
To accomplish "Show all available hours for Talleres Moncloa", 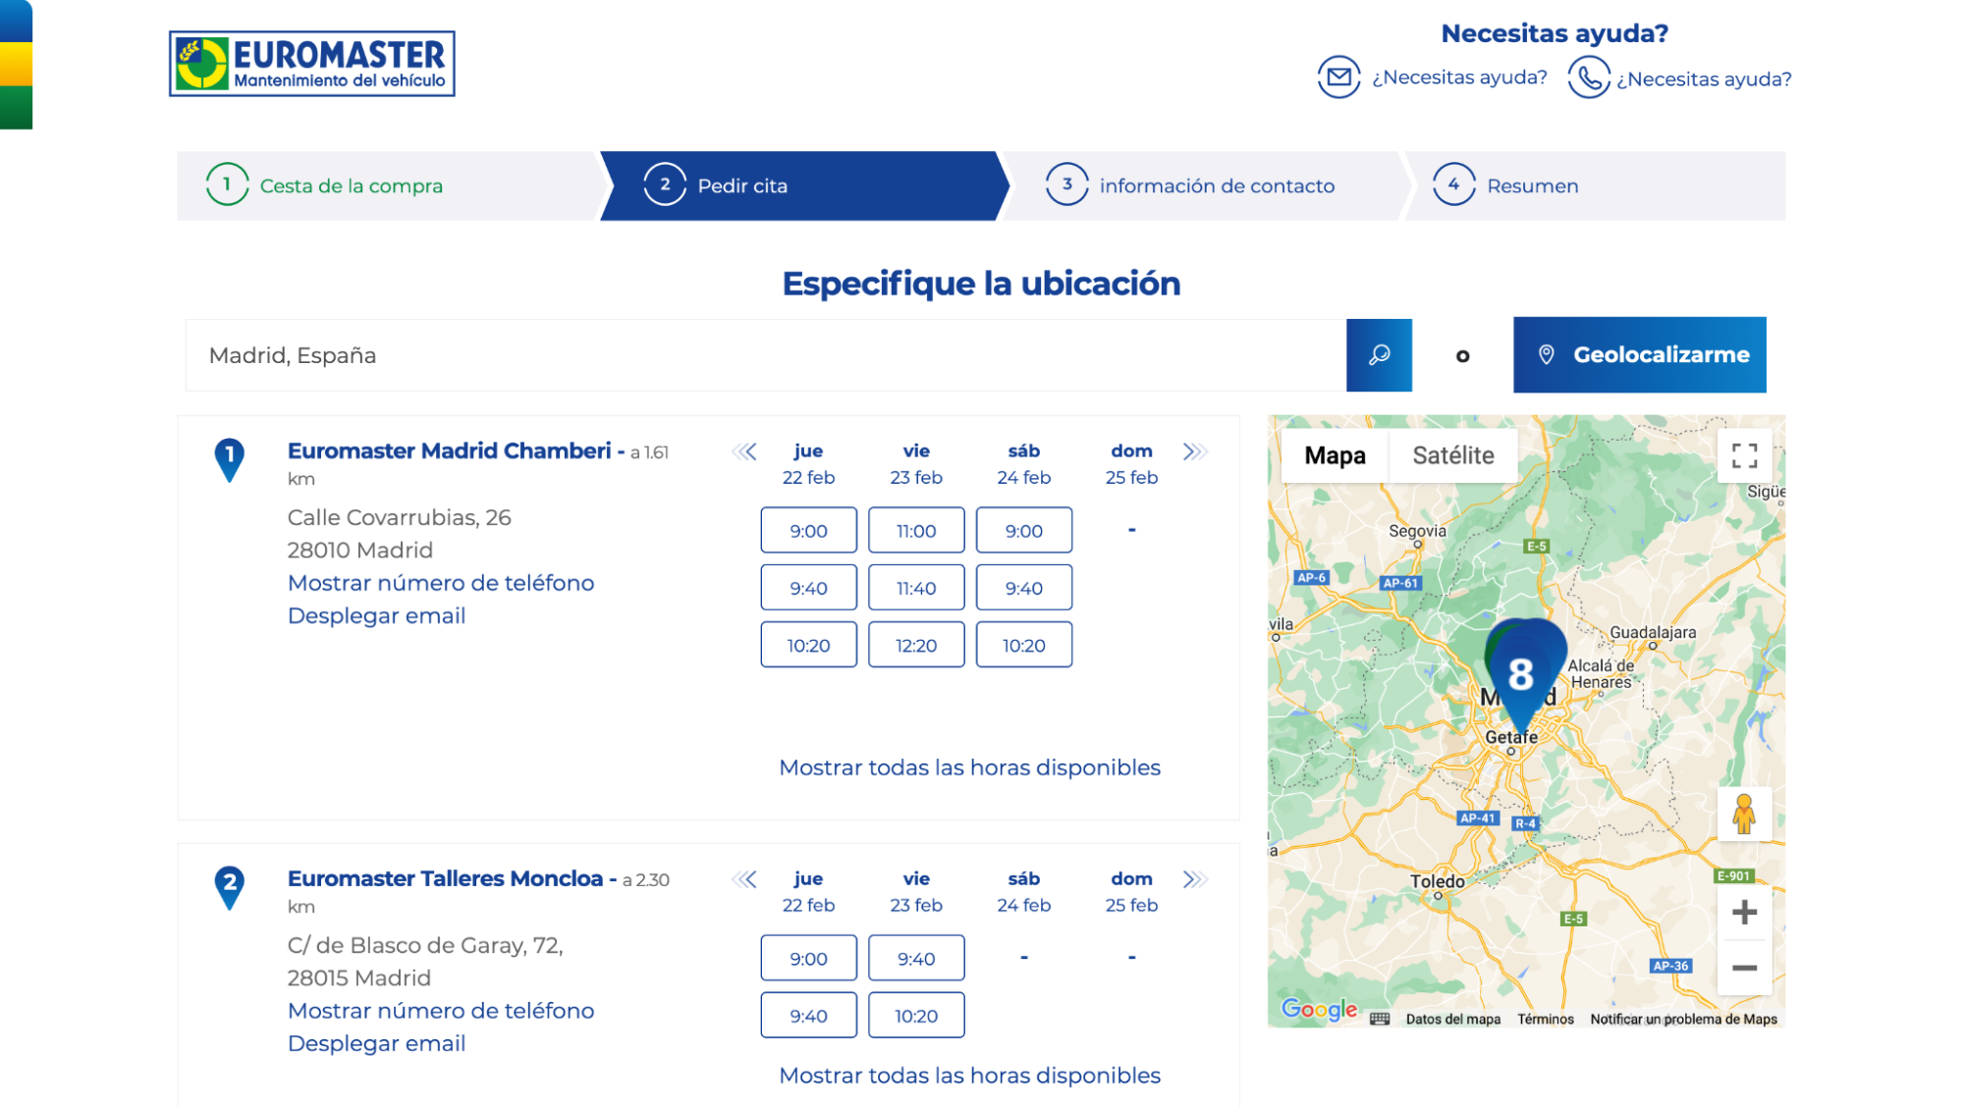I will pos(969,1076).
